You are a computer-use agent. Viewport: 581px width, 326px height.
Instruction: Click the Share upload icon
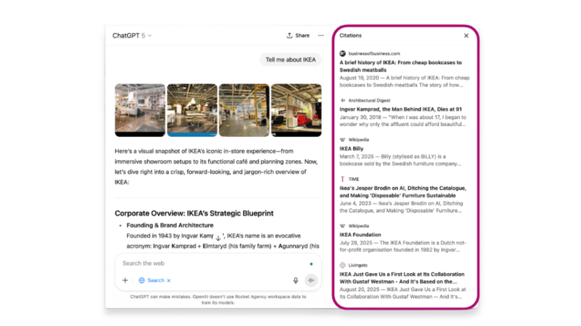pyautogui.click(x=290, y=36)
